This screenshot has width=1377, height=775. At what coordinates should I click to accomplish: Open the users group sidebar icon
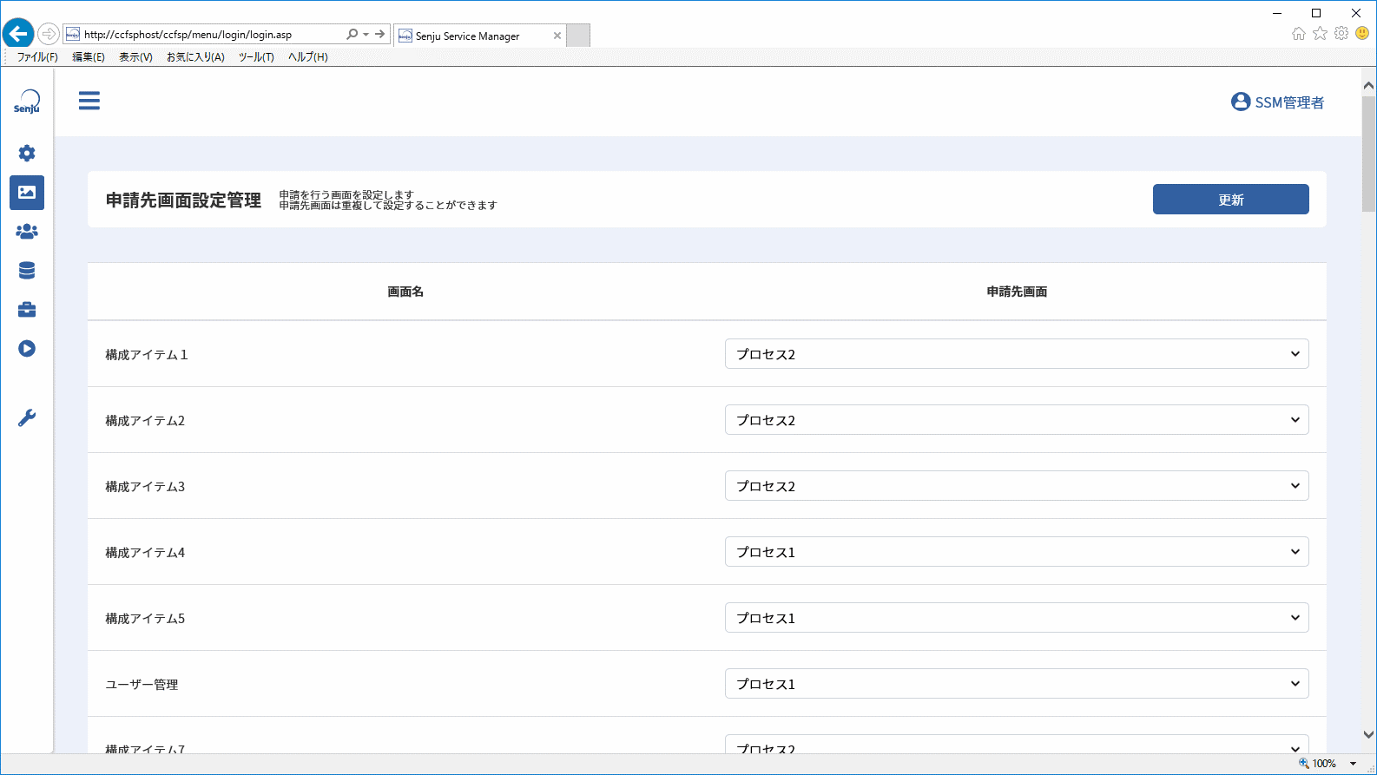click(x=27, y=232)
